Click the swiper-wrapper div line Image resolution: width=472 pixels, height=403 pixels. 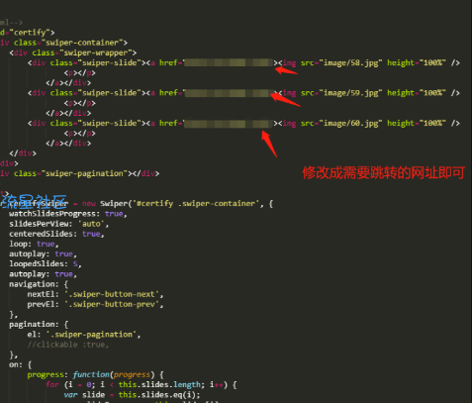click(73, 52)
